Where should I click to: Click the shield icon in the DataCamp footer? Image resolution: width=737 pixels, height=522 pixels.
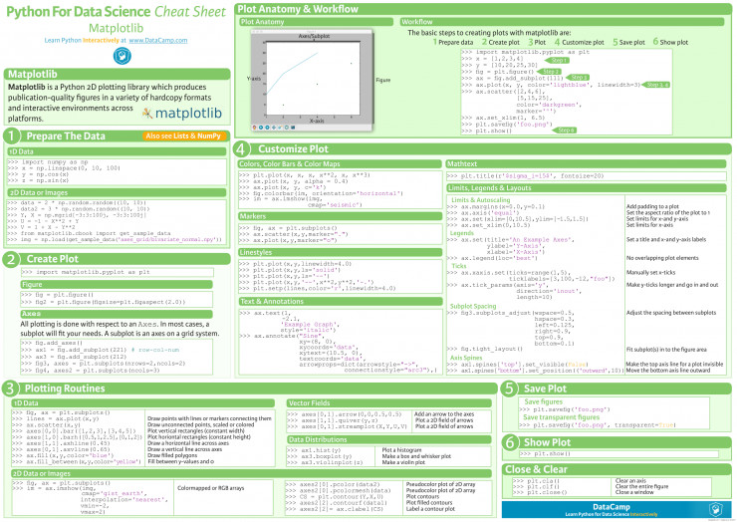click(715, 509)
